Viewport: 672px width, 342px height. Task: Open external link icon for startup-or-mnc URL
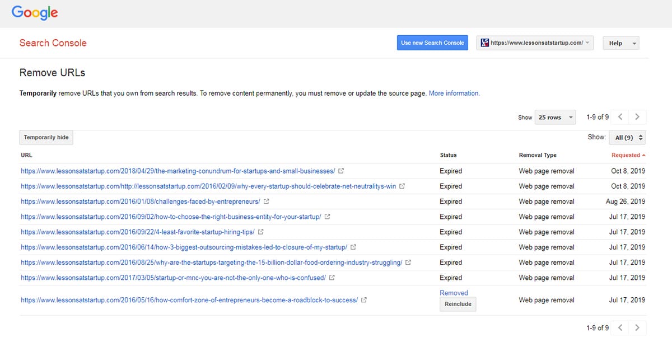(x=332, y=278)
